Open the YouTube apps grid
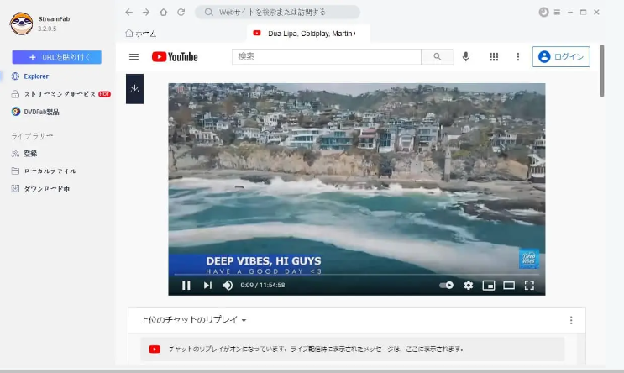 [x=494, y=57]
